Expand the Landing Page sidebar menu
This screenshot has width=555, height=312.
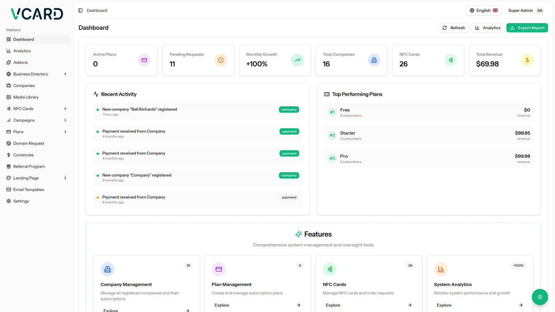pos(65,178)
